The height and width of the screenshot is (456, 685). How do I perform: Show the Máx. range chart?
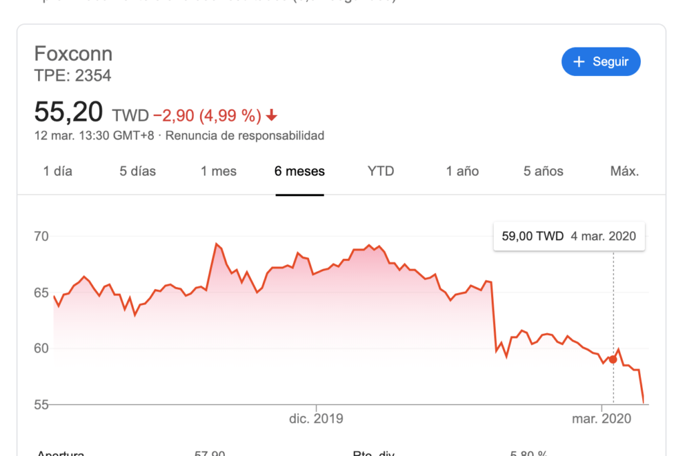click(625, 172)
